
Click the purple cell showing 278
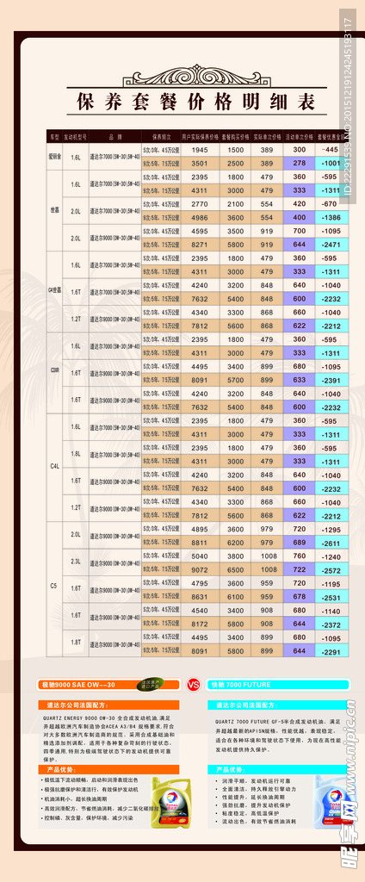300,163
